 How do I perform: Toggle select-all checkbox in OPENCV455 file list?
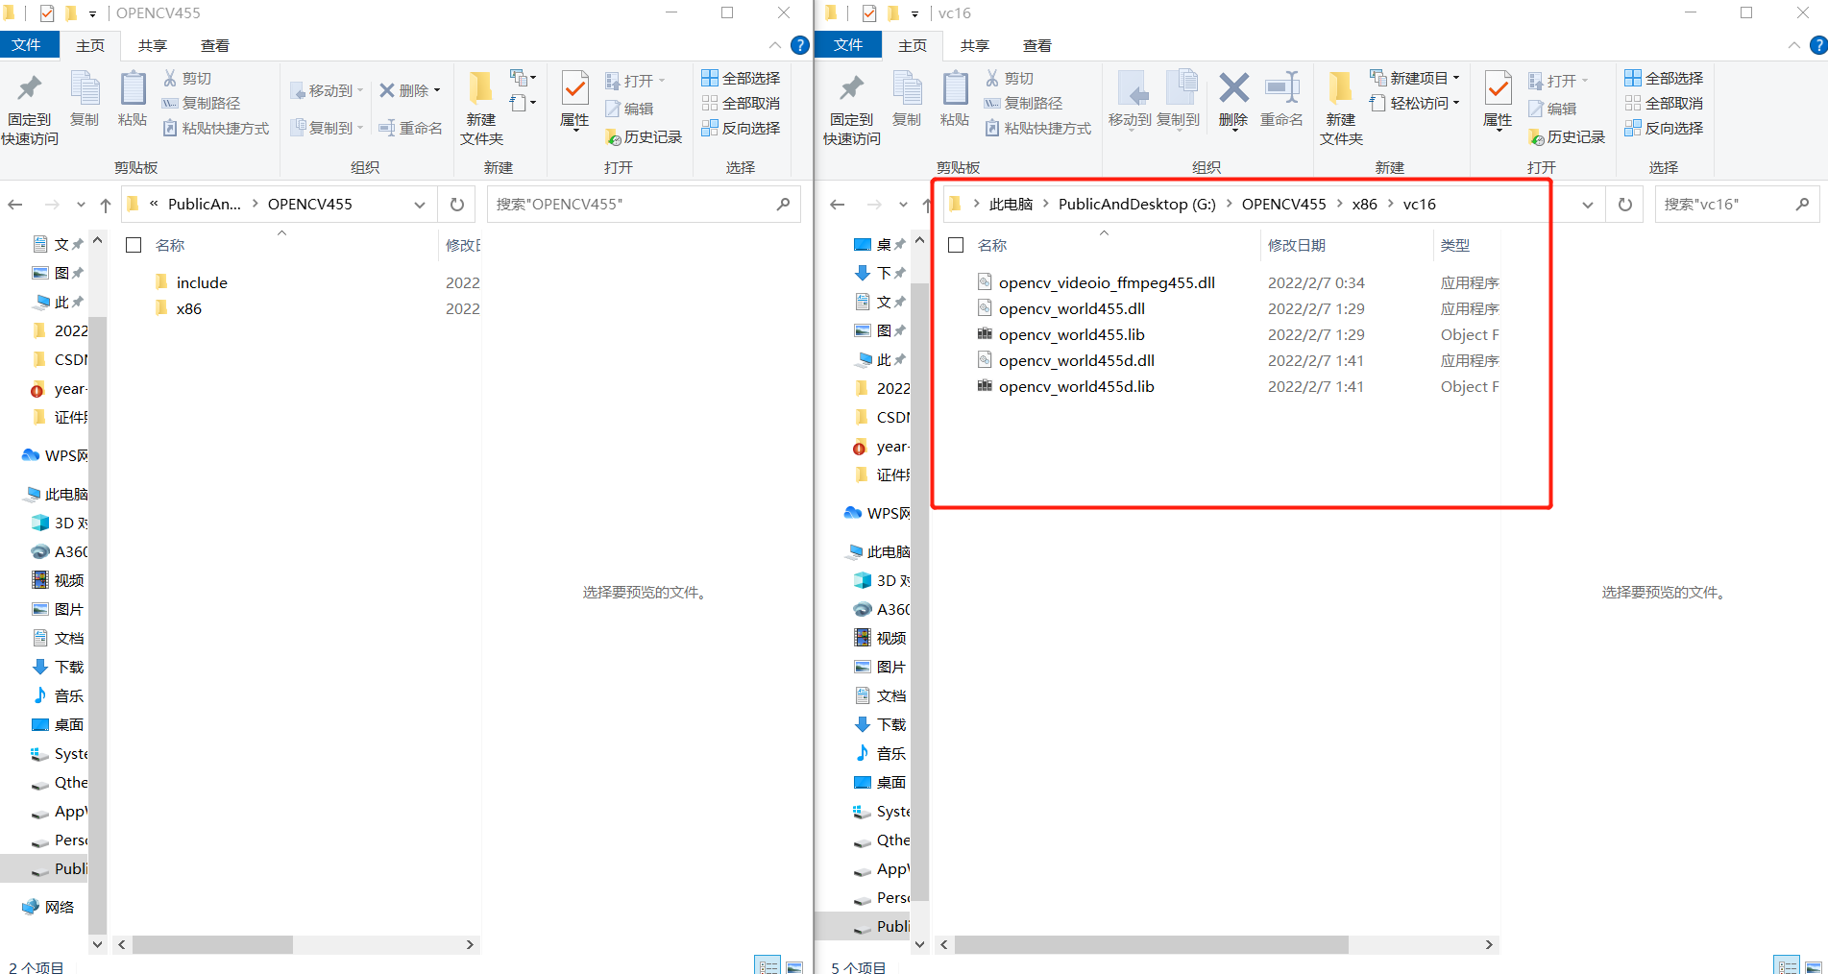pyautogui.click(x=134, y=245)
